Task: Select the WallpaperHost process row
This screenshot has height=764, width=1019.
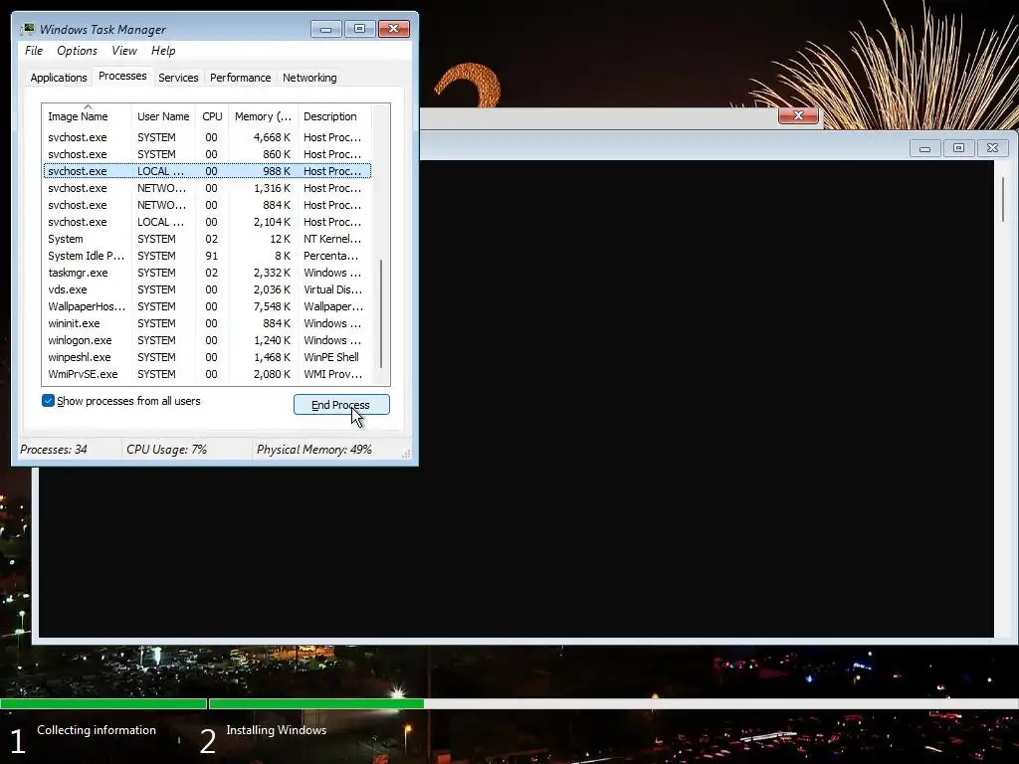Action: pyautogui.click(x=207, y=306)
